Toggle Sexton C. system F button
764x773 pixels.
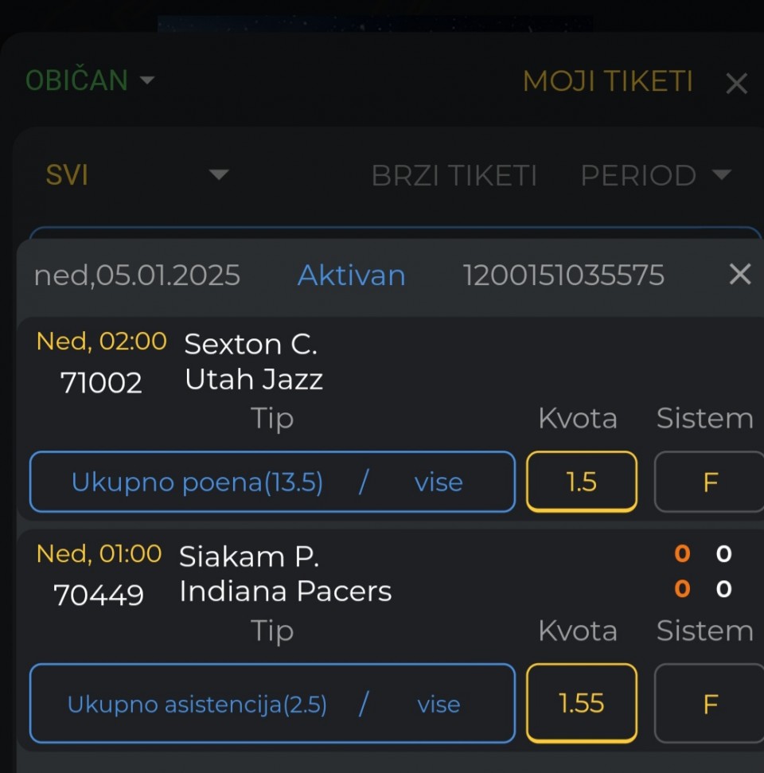point(710,482)
